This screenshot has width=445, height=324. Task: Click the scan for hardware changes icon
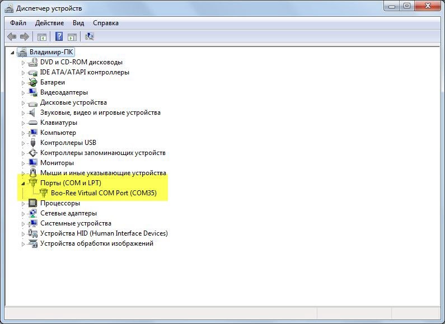[90, 36]
